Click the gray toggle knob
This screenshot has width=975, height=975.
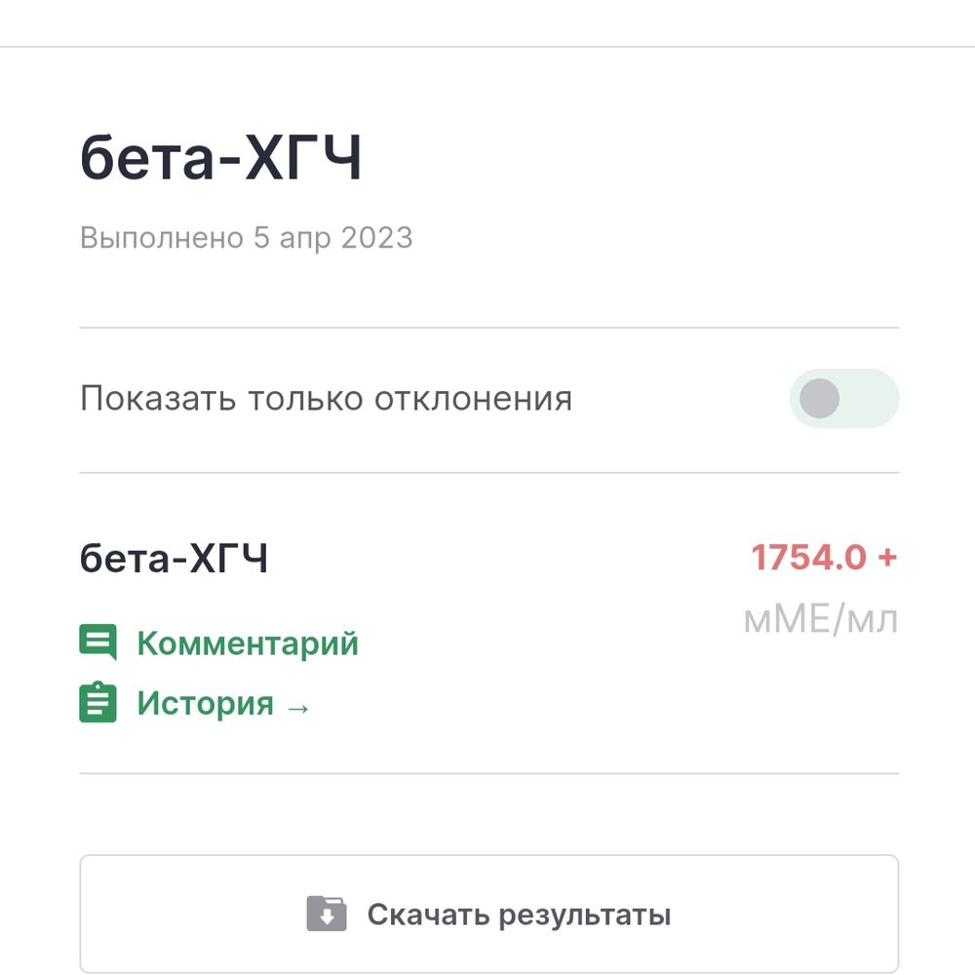pos(822,398)
